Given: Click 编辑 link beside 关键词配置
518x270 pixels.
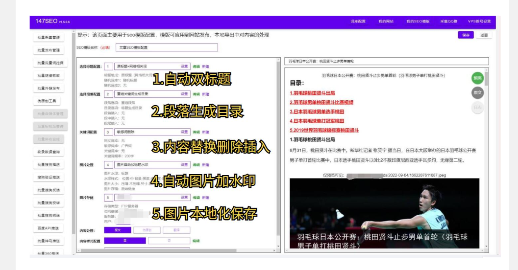Looking at the screenshot, I should pyautogui.click(x=196, y=132).
